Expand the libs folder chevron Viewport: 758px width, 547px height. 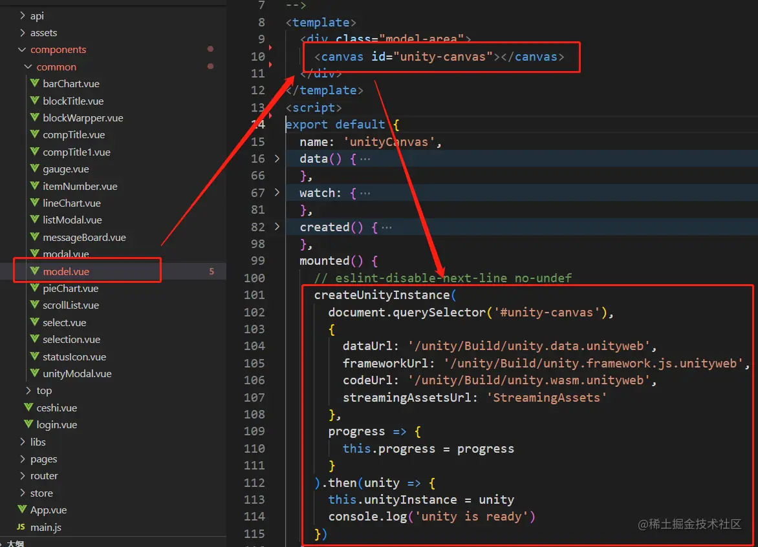click(x=22, y=441)
